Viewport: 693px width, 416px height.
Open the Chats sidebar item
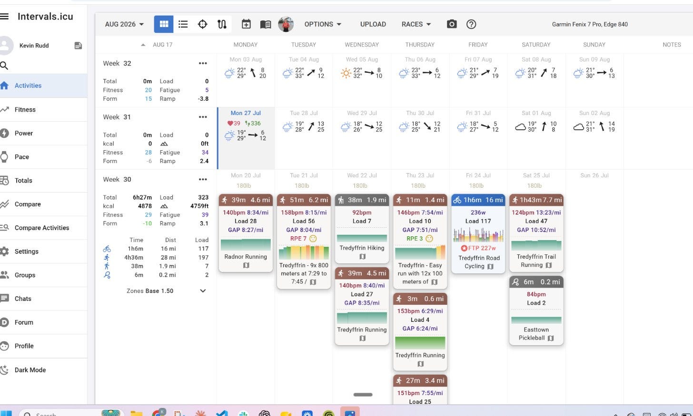coord(43,299)
